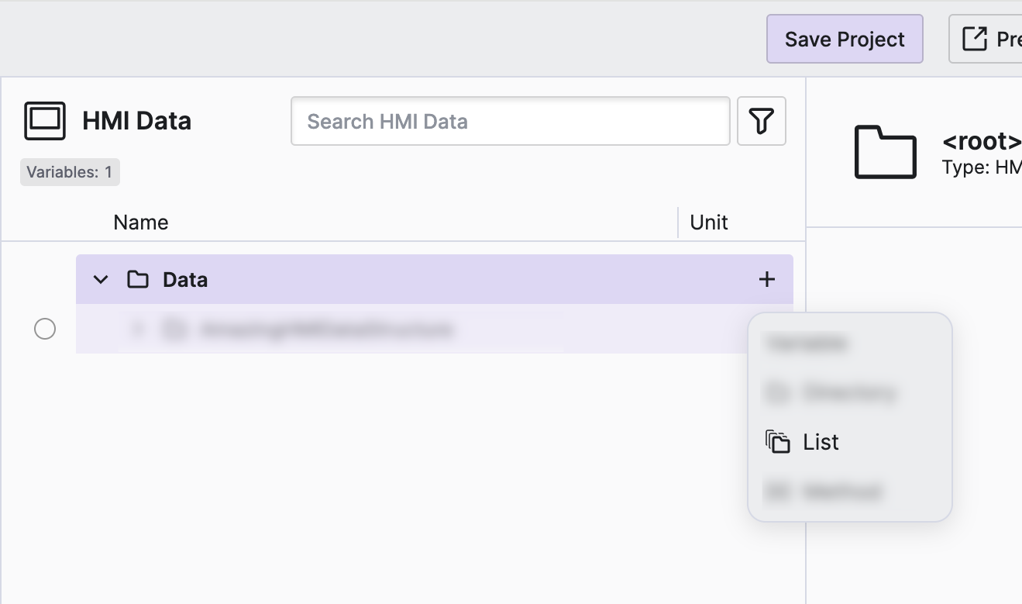Click the stacked-folders List icon
The height and width of the screenshot is (604, 1022).
[x=777, y=442]
